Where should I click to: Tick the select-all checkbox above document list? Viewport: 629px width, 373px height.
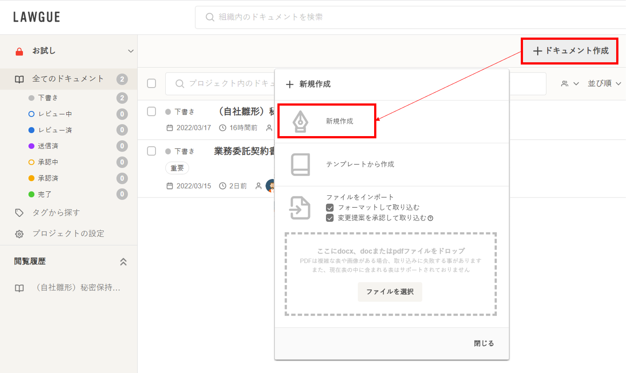[152, 84]
